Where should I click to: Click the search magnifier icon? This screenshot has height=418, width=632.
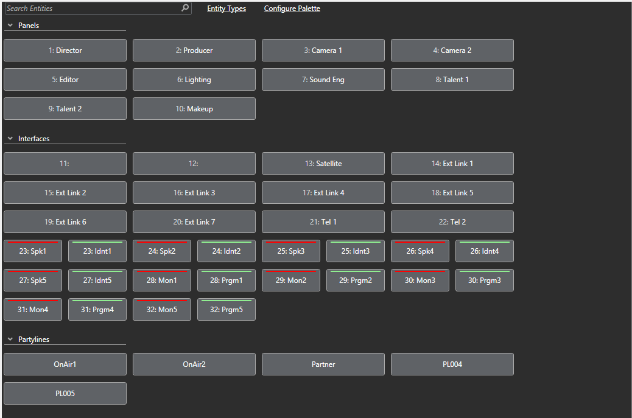(185, 9)
